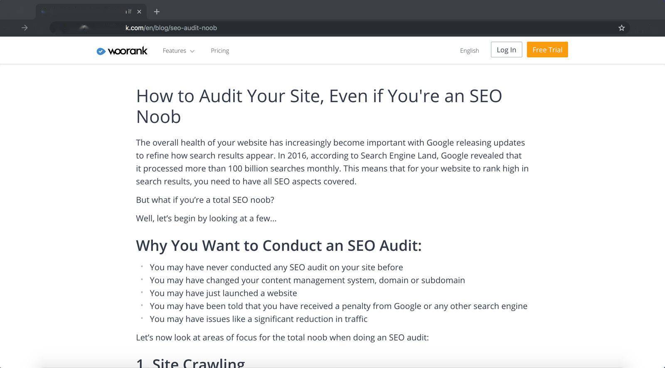The width and height of the screenshot is (665, 368).
Task: Click the browser forward arrow
Action: point(25,28)
